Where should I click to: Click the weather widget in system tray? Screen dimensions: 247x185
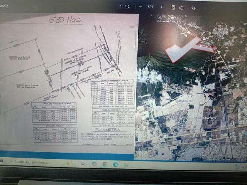pyautogui.click(x=241, y=167)
